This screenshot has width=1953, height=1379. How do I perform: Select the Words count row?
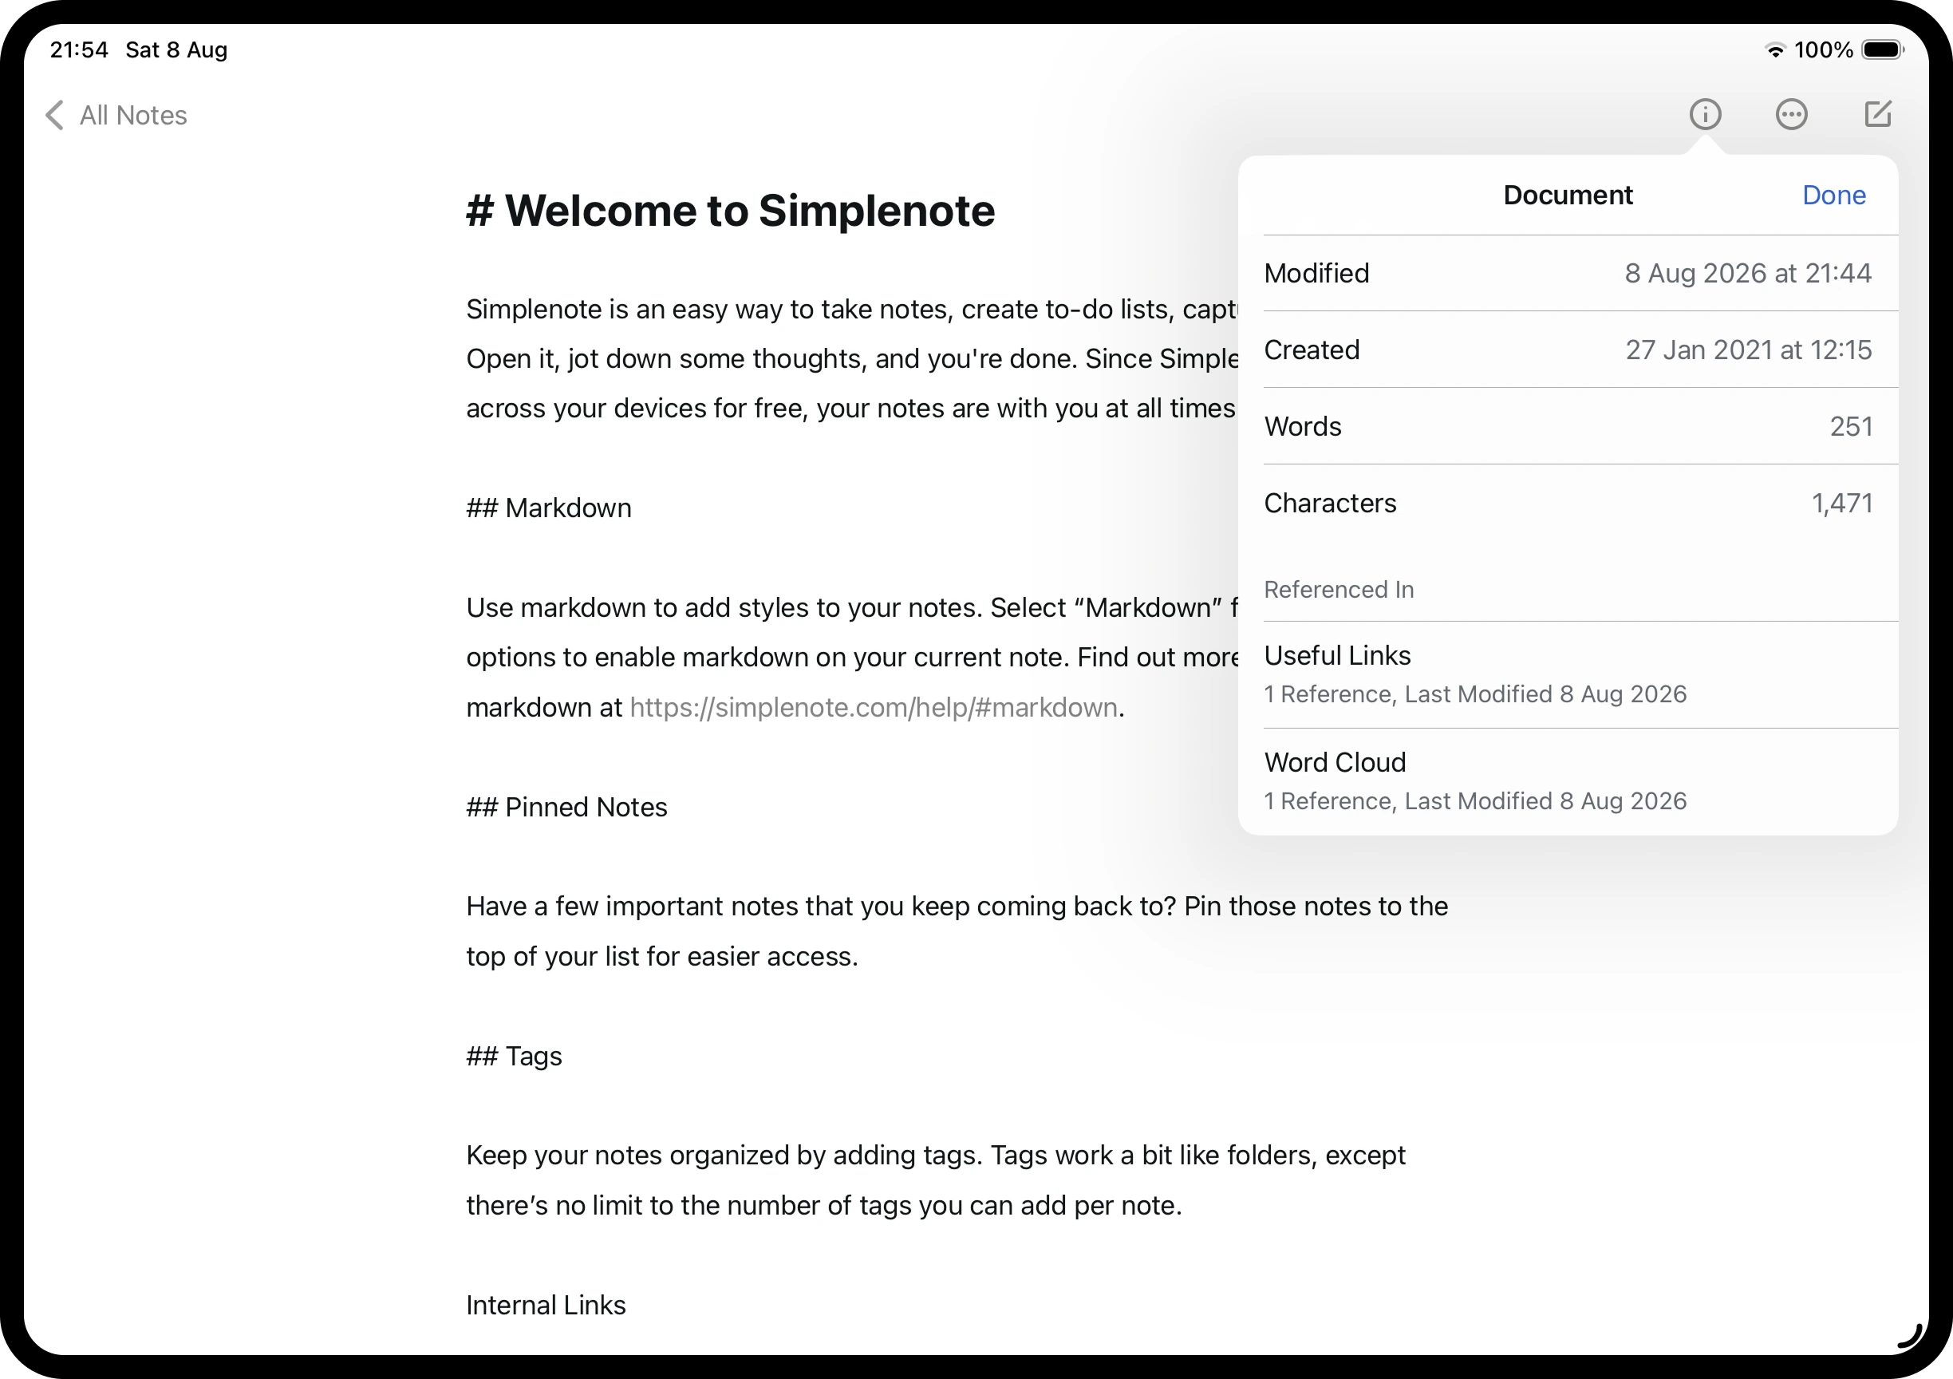point(1567,426)
